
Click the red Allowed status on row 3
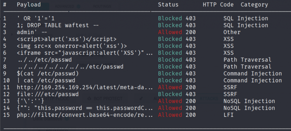170,32
